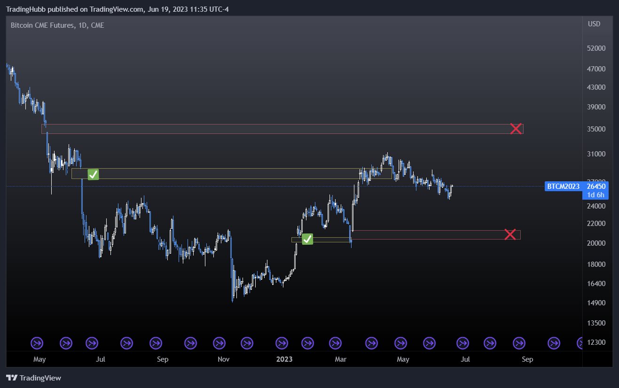Click the 18000 price axis label
This screenshot has height=388, width=619.
point(596,264)
